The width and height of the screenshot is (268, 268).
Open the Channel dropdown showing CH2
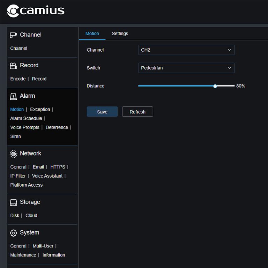click(186, 50)
